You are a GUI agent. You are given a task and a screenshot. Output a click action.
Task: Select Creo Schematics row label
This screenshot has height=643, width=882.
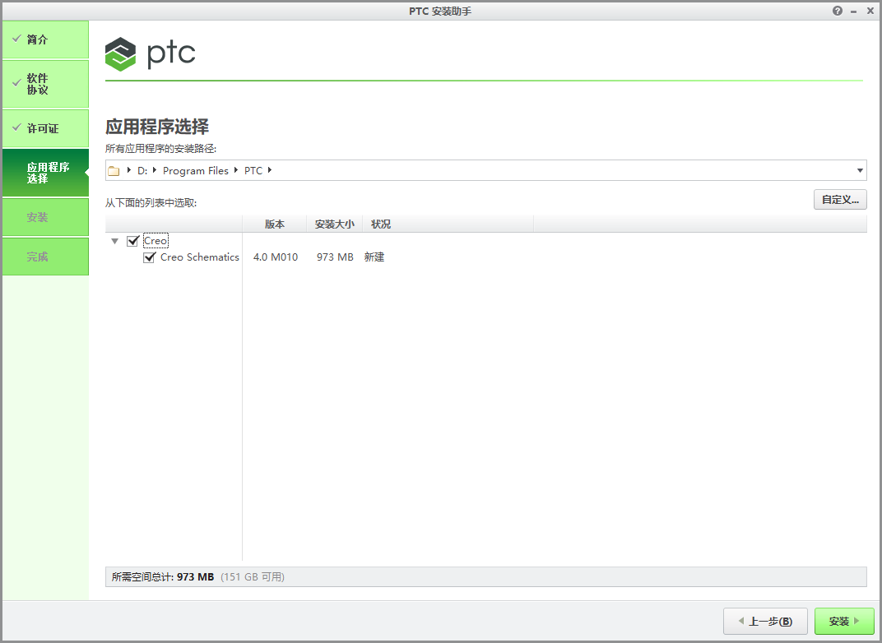pos(200,257)
